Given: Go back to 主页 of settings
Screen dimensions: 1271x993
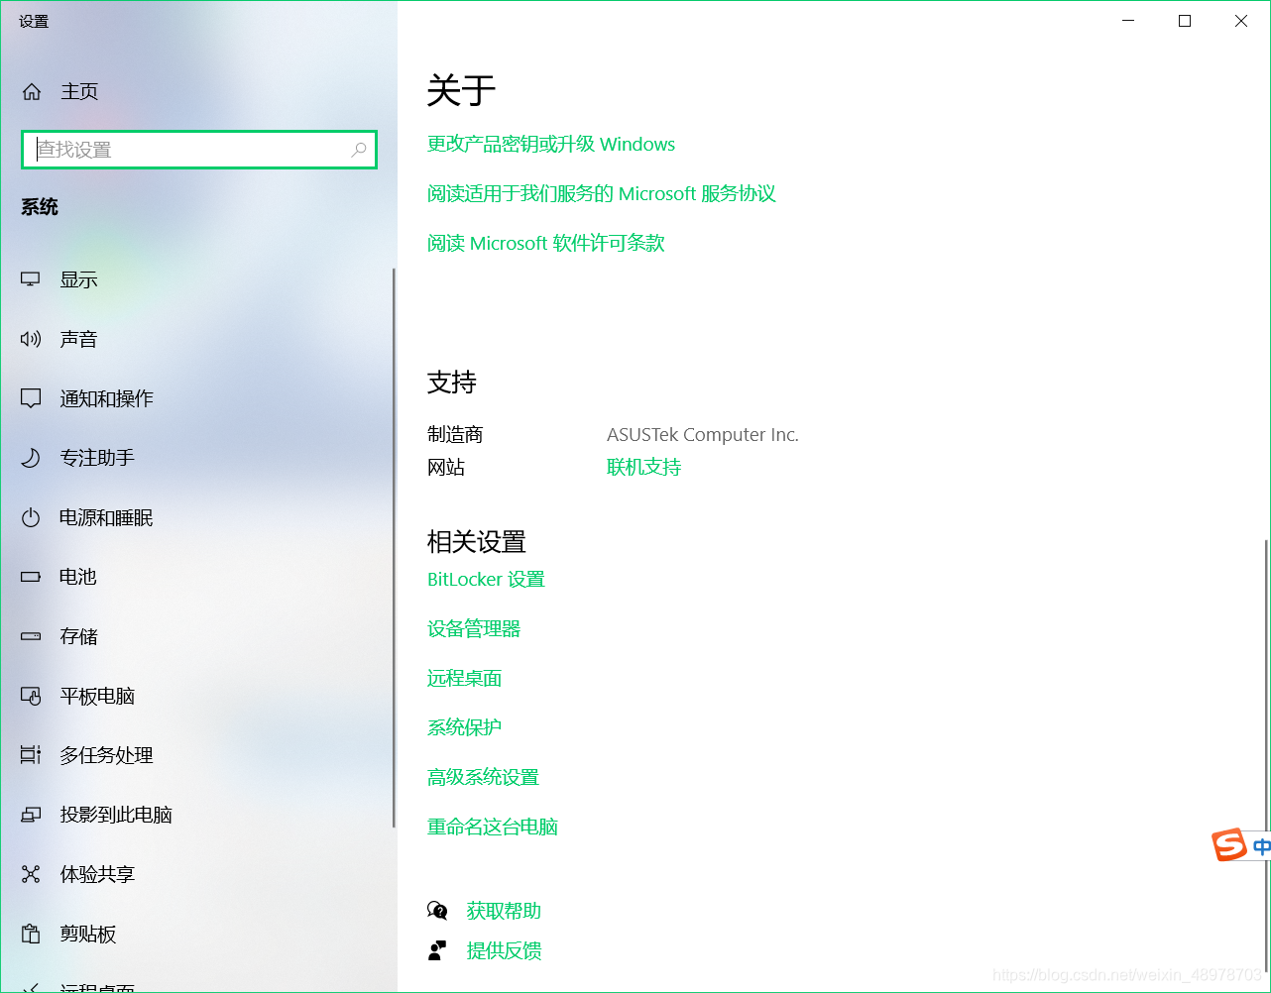Looking at the screenshot, I should click(x=78, y=91).
